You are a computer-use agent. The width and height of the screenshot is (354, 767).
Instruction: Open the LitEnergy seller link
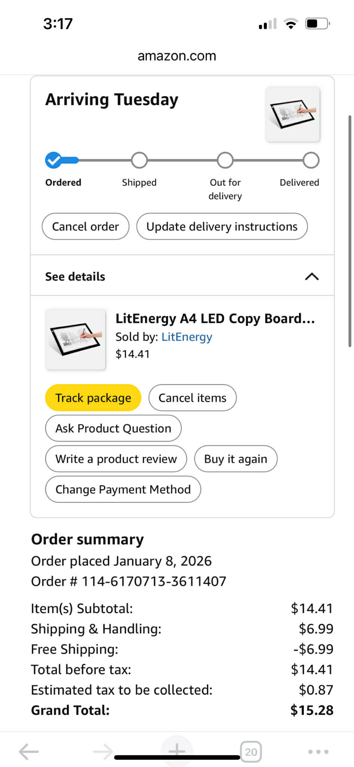click(x=187, y=337)
